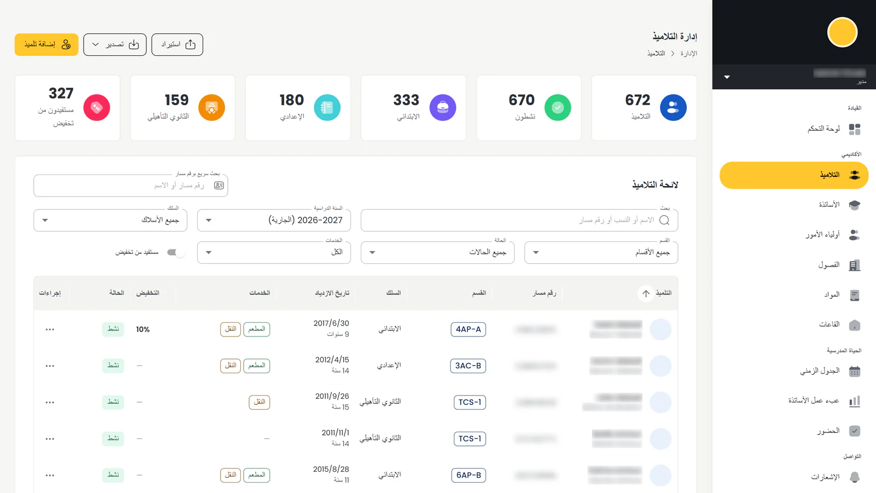Click the blue total students 672 icon
Viewport: 876px width, 493px height.
point(673,108)
